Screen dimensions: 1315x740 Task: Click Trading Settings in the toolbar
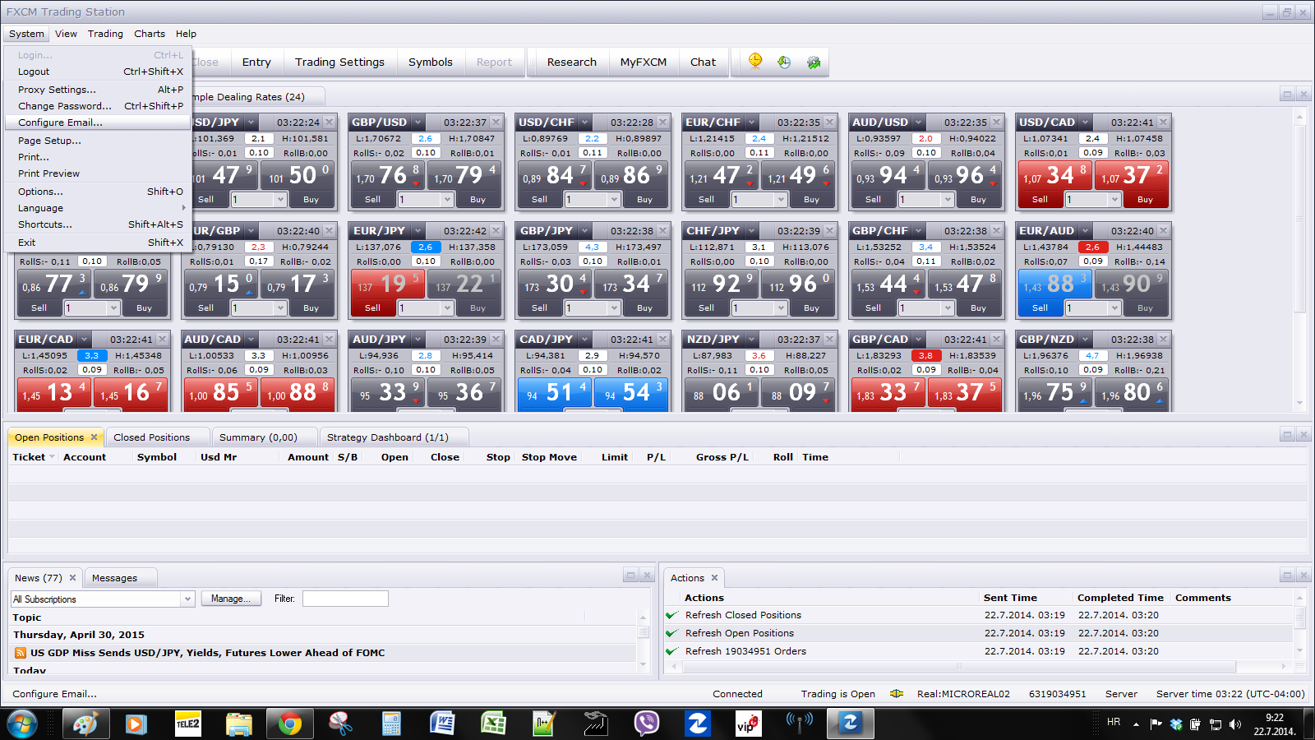tap(339, 62)
